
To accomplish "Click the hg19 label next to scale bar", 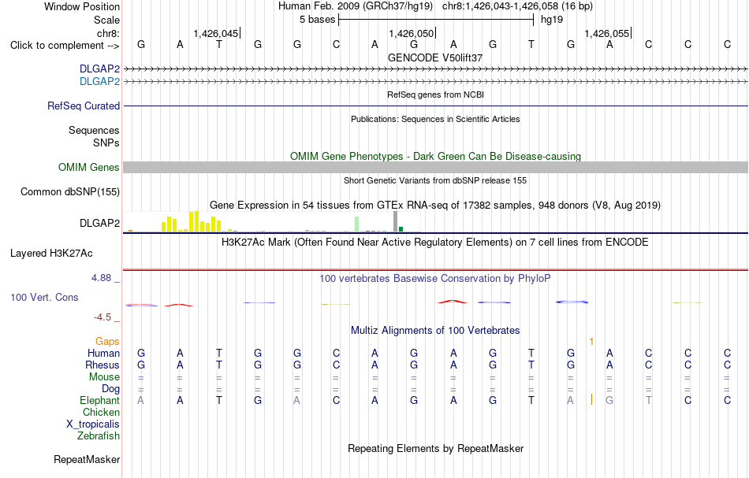I will pos(552,20).
